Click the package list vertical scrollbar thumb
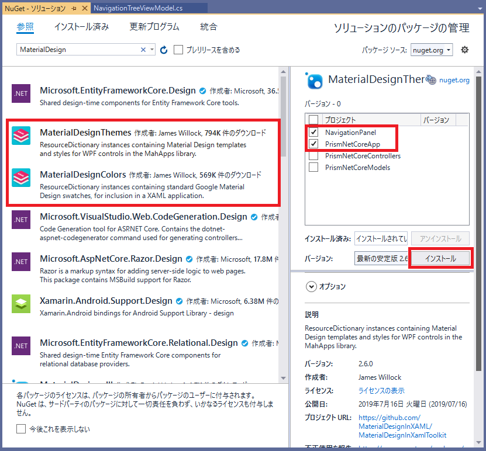The width and height of the screenshot is (486, 451). pos(283,116)
